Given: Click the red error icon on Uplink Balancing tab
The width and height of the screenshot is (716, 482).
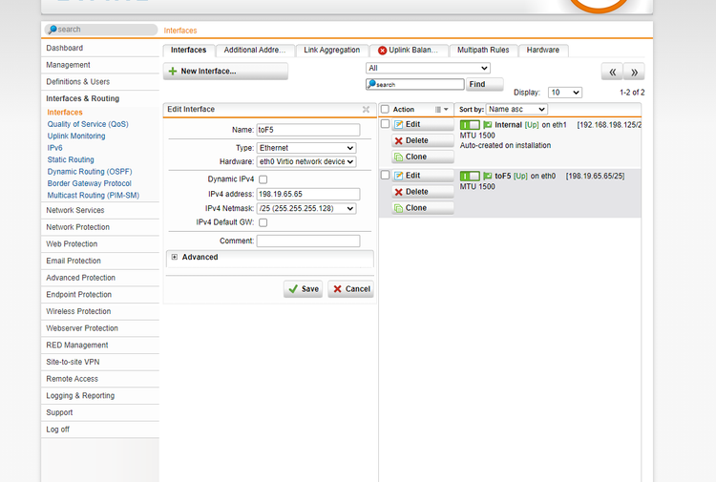Looking at the screenshot, I should [382, 51].
